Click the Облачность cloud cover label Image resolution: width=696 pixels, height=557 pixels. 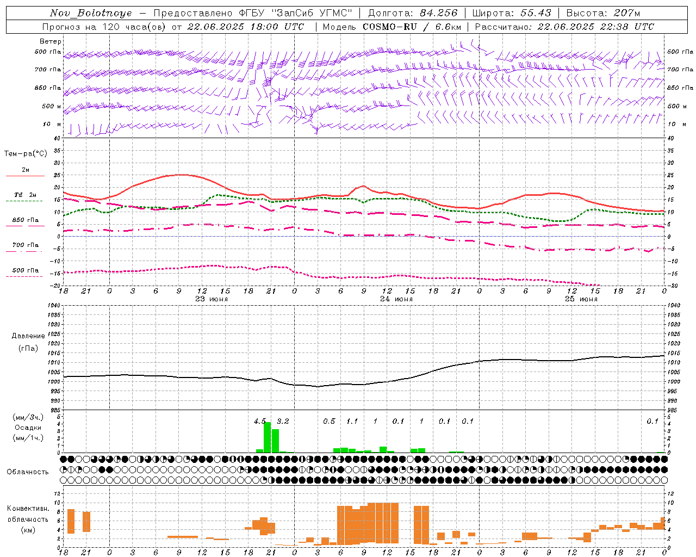(x=28, y=472)
